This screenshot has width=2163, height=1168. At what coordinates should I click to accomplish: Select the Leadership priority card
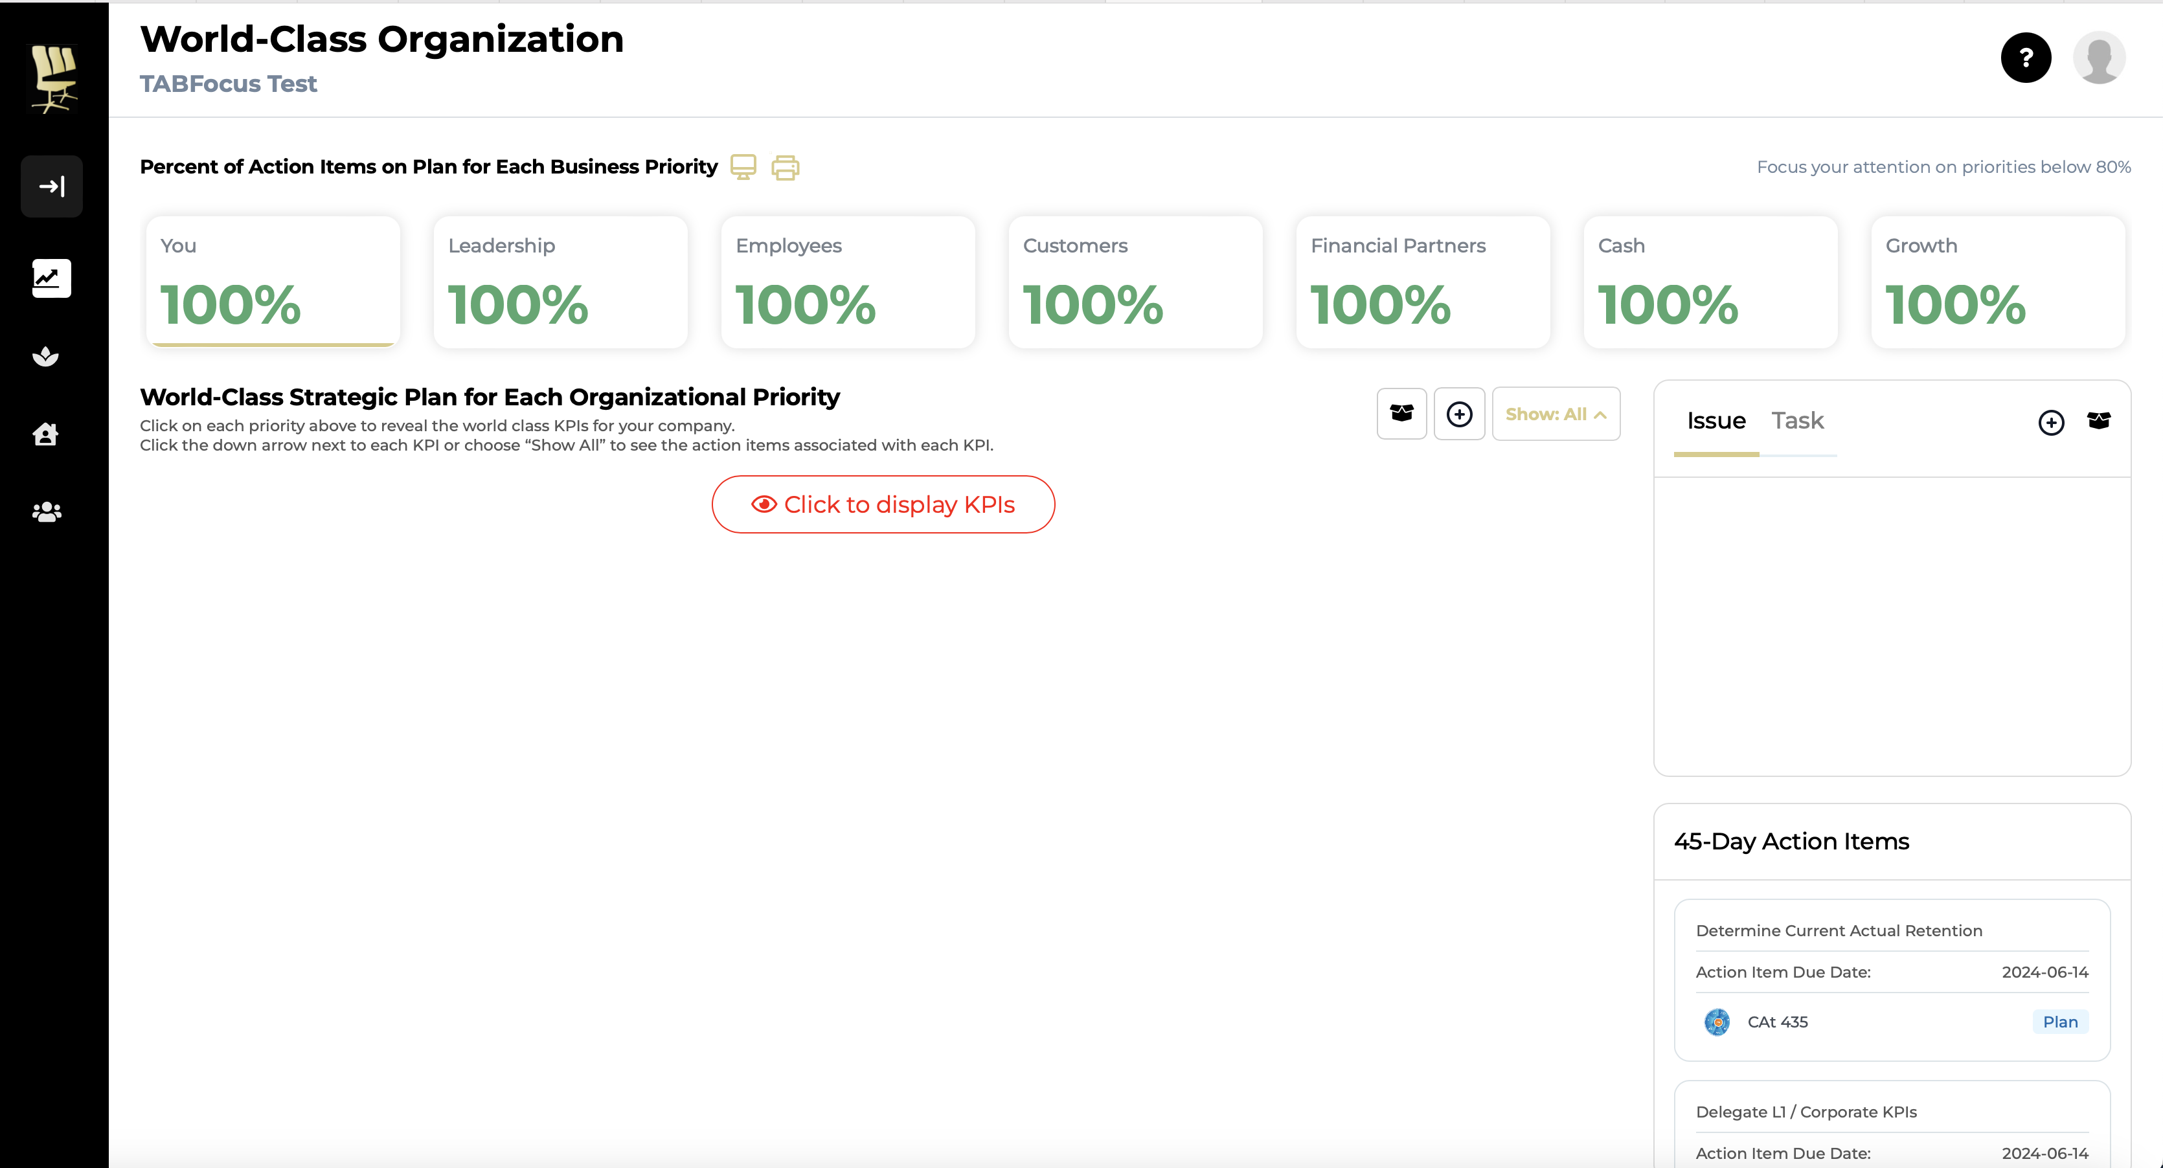tap(561, 282)
